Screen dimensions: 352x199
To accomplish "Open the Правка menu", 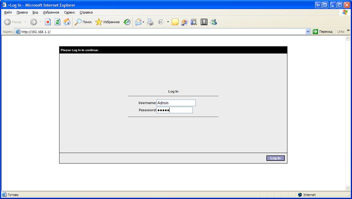I will (x=22, y=13).
